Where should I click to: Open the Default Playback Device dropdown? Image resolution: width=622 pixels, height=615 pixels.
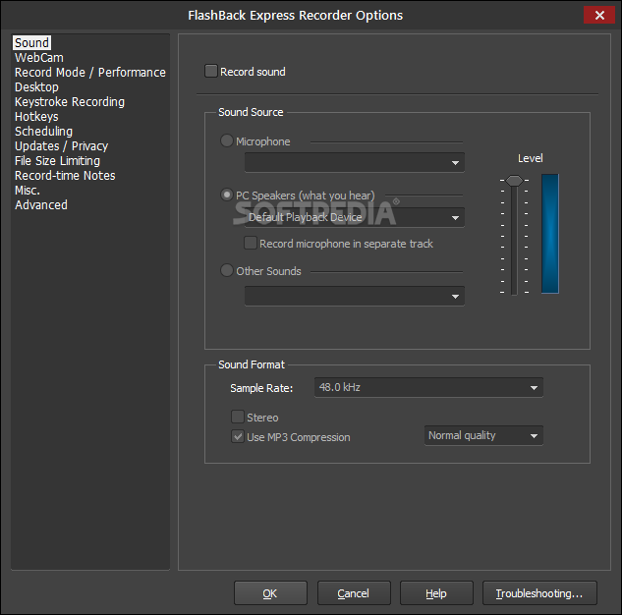(x=355, y=217)
